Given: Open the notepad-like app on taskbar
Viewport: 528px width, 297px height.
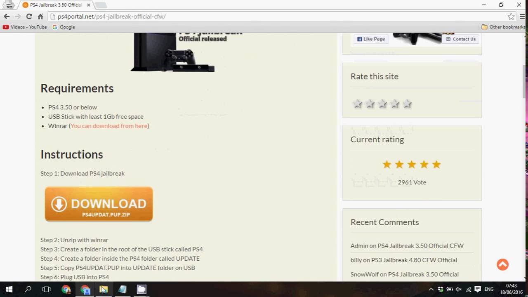Looking at the screenshot, I should pyautogui.click(x=123, y=289).
